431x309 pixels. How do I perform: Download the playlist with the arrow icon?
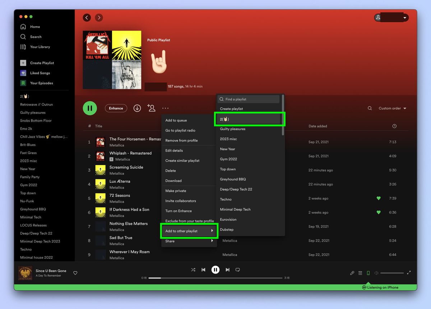tap(137, 108)
